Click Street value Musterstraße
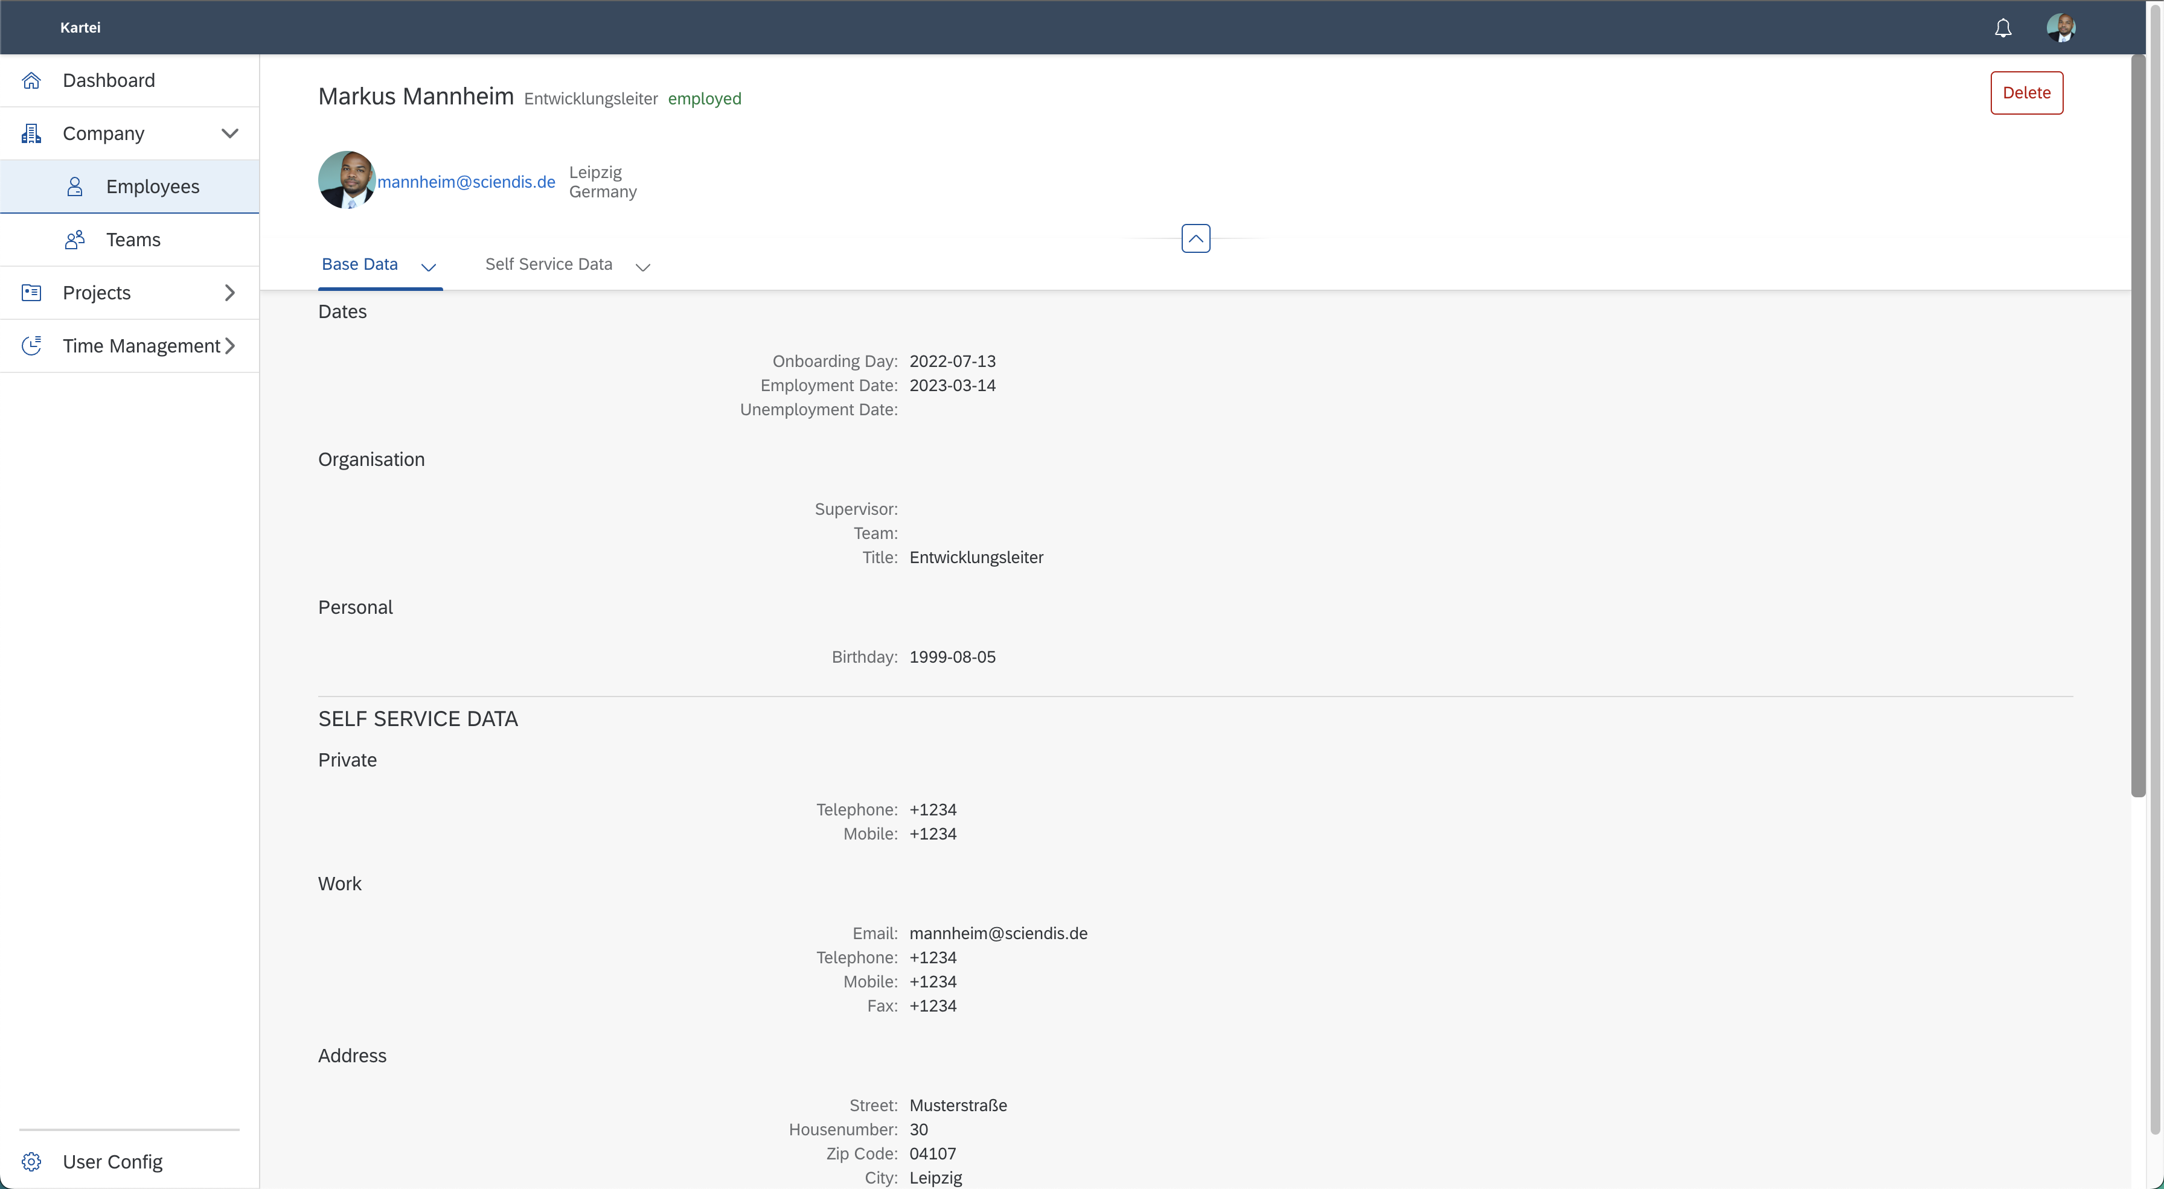This screenshot has height=1189, width=2164. (x=958, y=1106)
